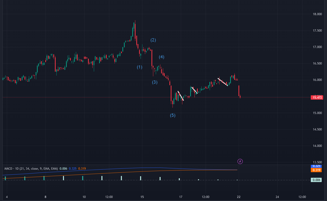
Task: Select the wave (3) annotation
Action: (155, 82)
